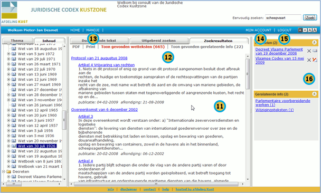Remove Vlaamse Codex van 15 mei 2009 entry
The width and height of the screenshot is (321, 193).
(309, 60)
